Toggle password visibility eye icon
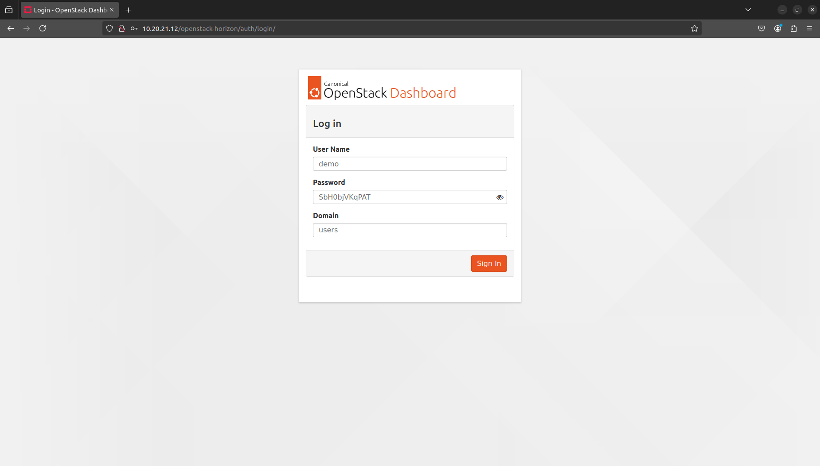 (500, 197)
